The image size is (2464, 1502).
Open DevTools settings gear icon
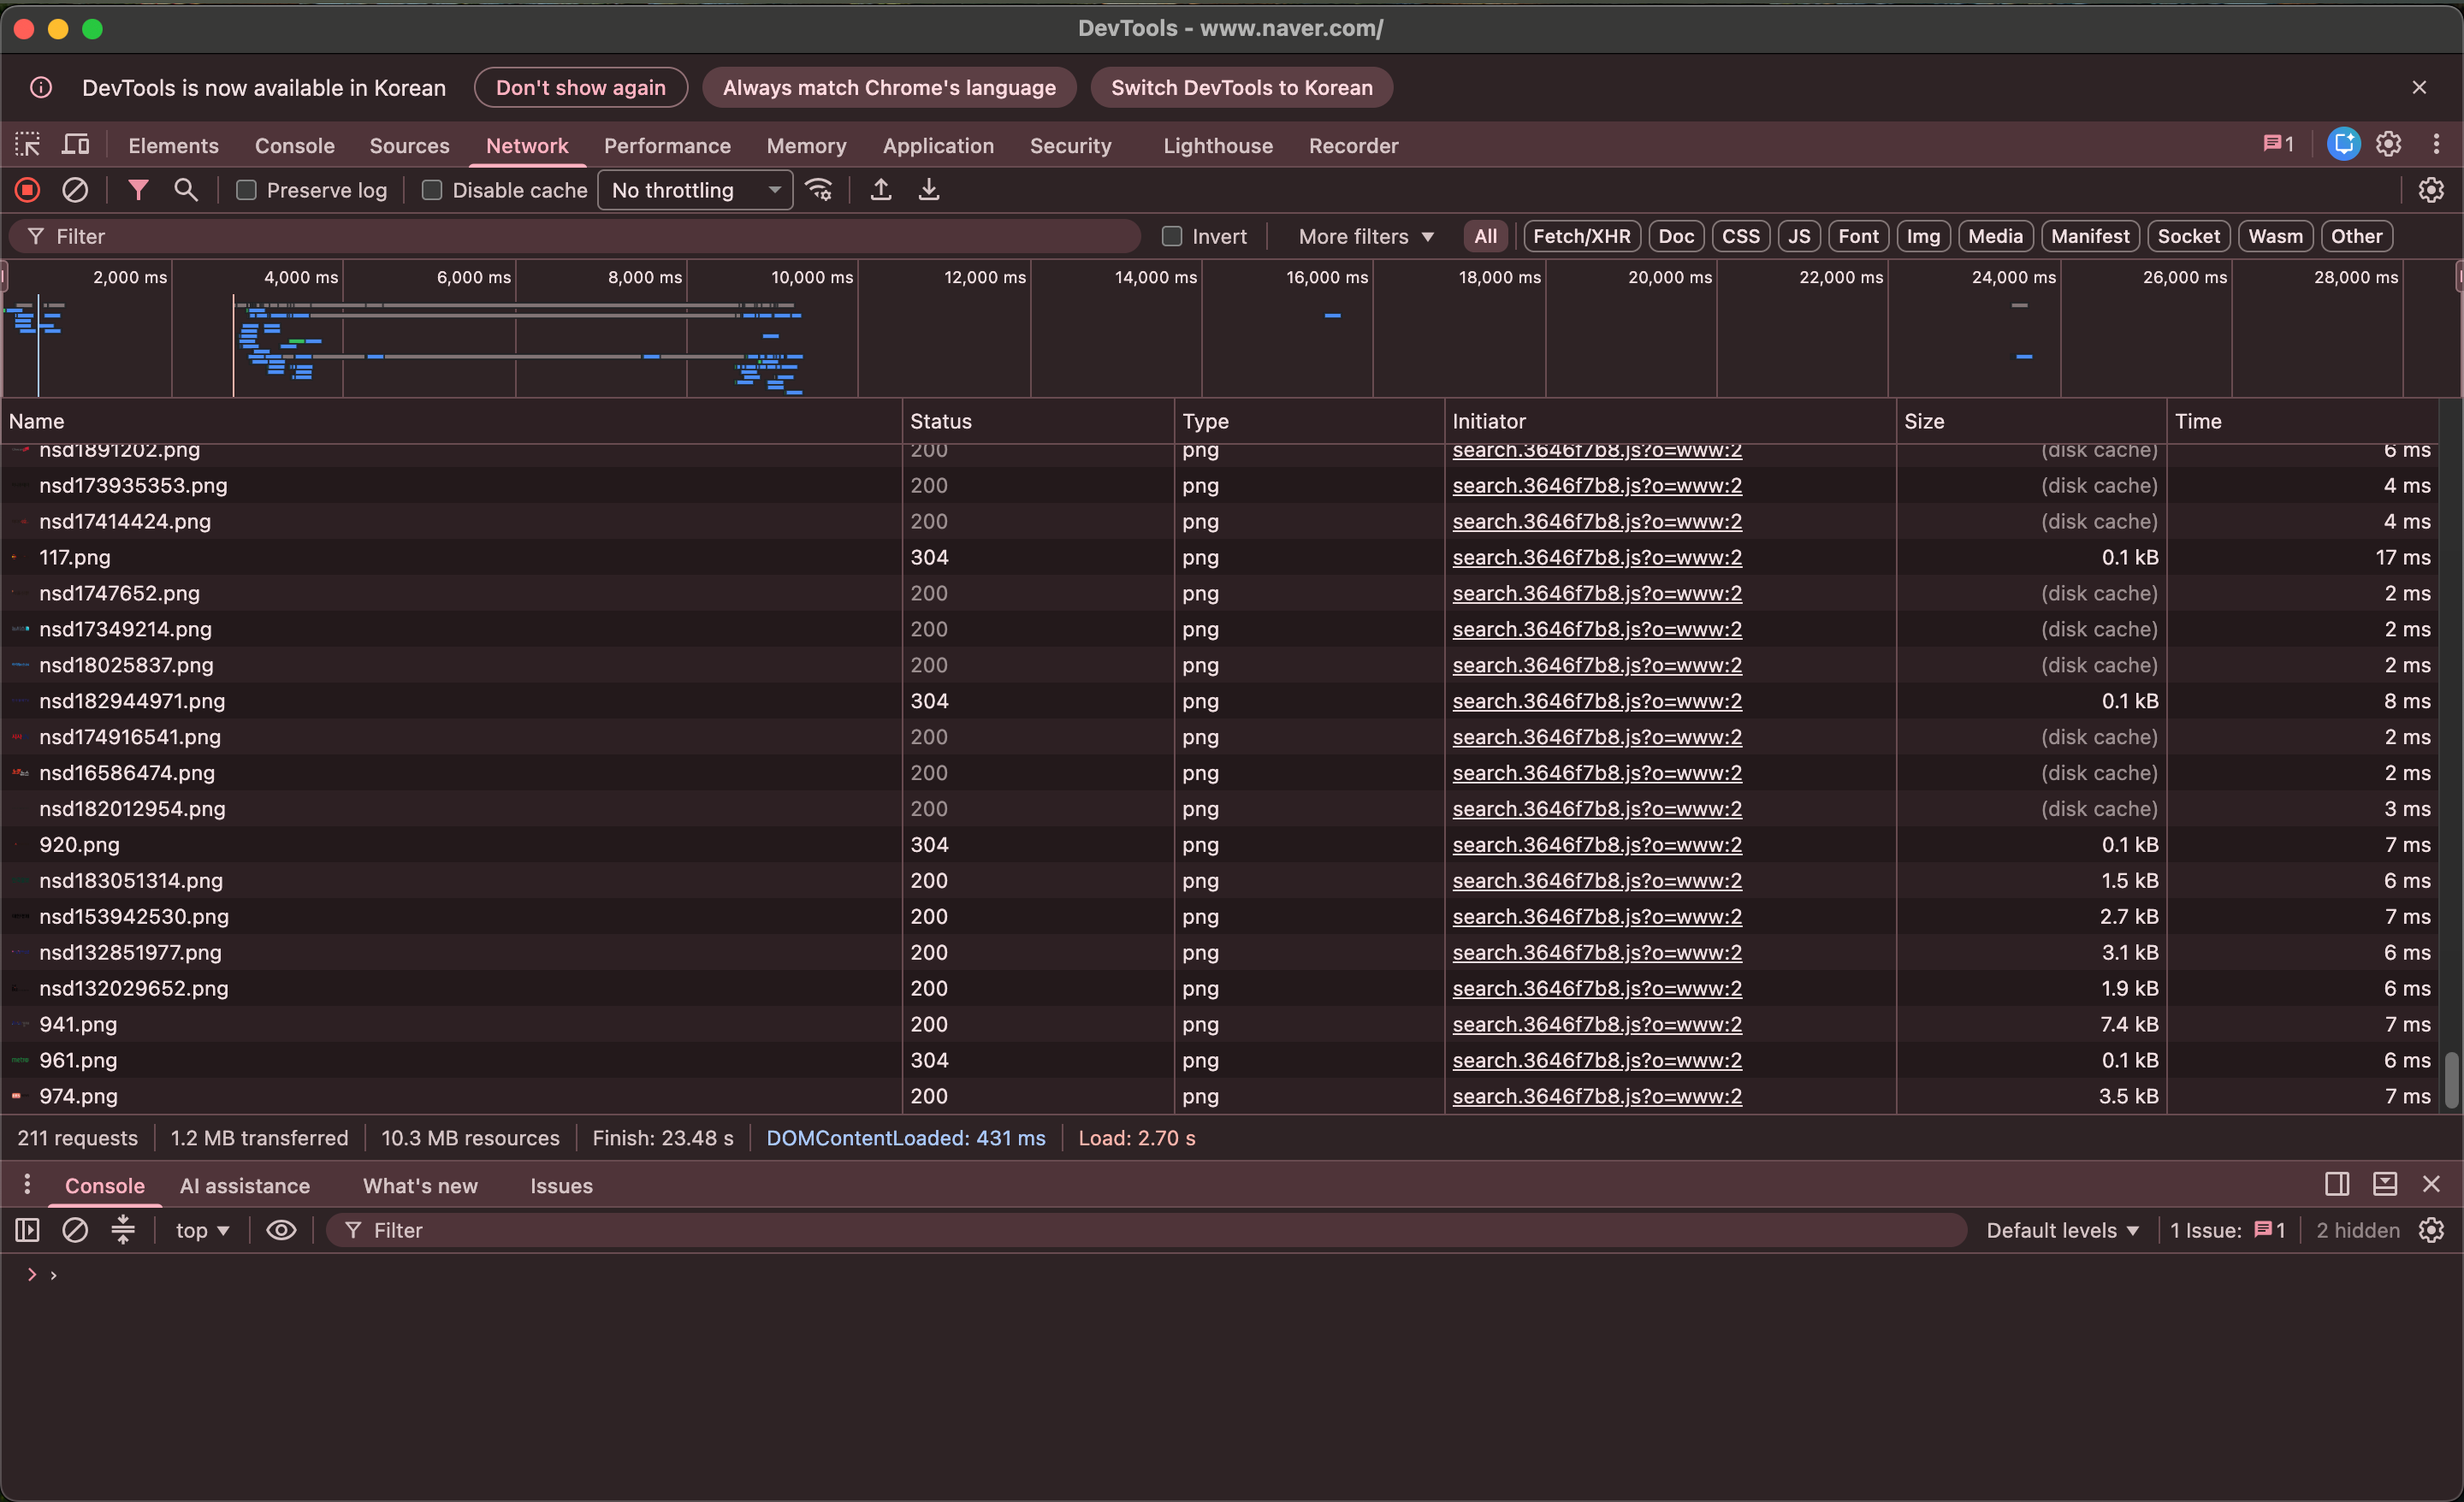coord(2389,145)
